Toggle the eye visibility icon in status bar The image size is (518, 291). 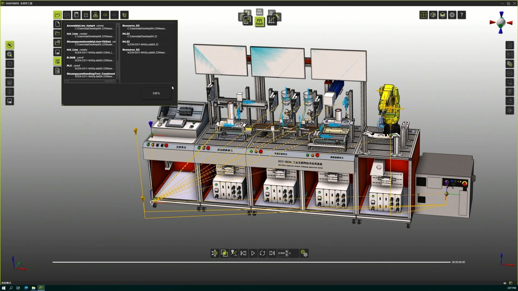[505, 283]
